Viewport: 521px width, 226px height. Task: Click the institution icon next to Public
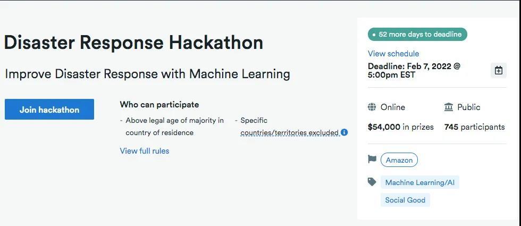[x=449, y=107]
